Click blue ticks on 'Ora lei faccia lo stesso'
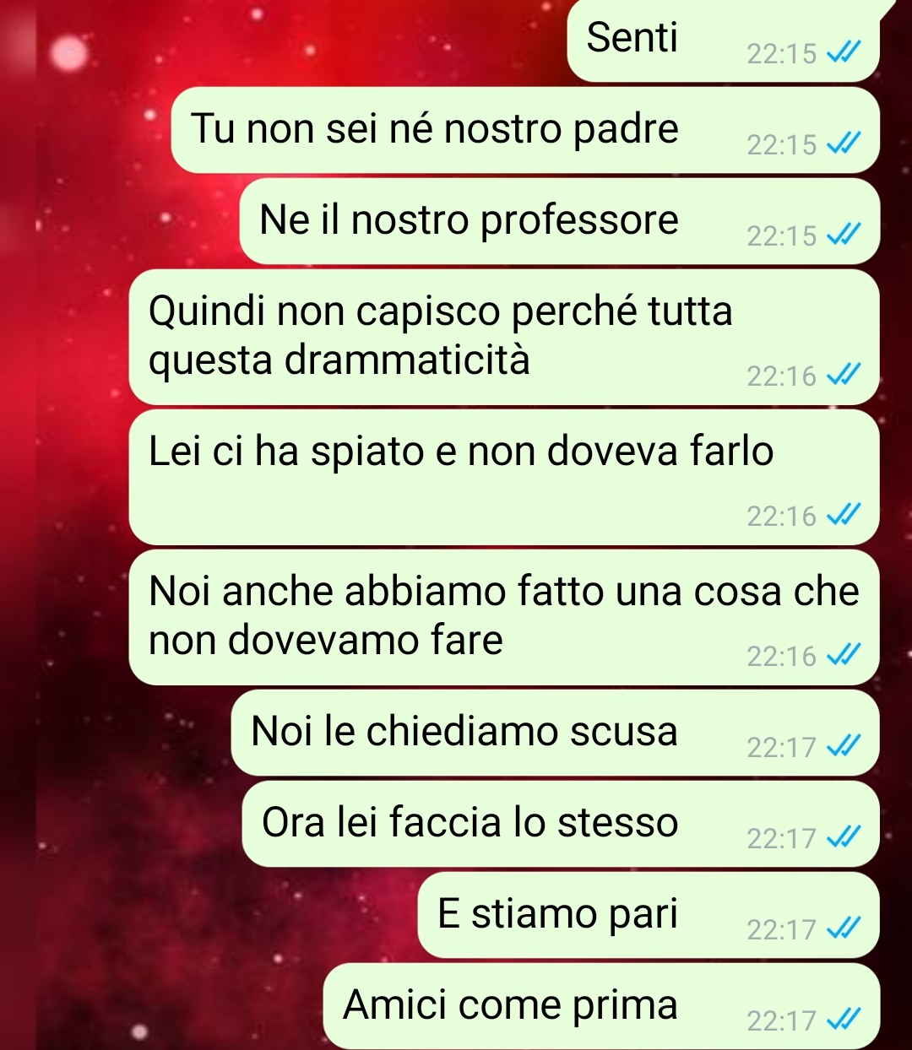This screenshot has width=912, height=1050. pyautogui.click(x=843, y=837)
